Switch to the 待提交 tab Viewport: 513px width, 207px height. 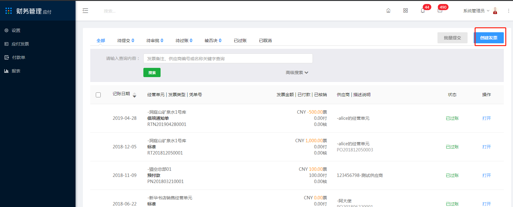coord(126,41)
